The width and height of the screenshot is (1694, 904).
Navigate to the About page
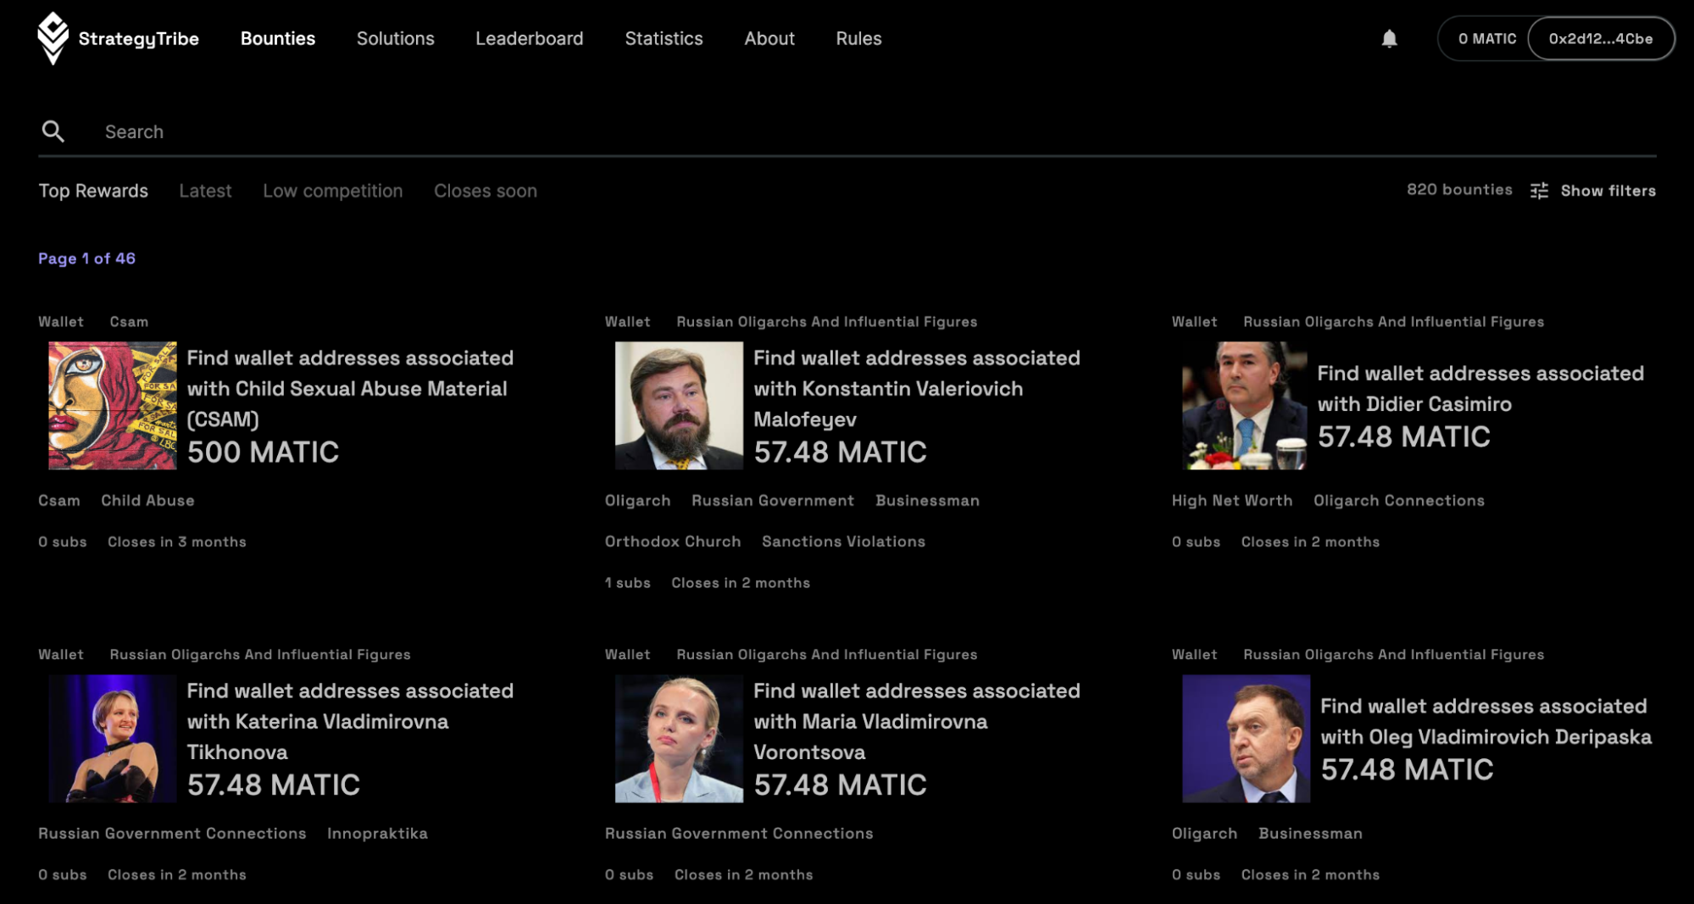(x=769, y=39)
